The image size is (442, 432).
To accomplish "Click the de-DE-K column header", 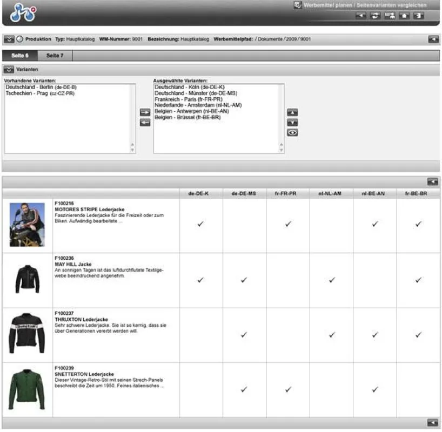I will (x=198, y=194).
